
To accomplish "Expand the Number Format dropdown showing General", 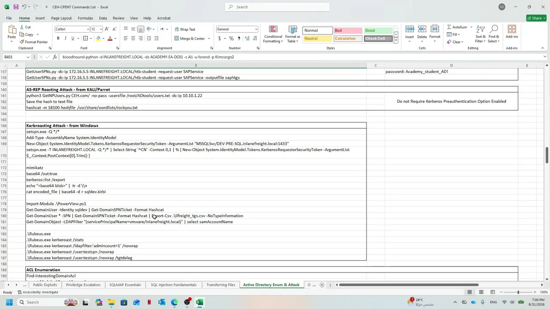I will coord(256,29).
